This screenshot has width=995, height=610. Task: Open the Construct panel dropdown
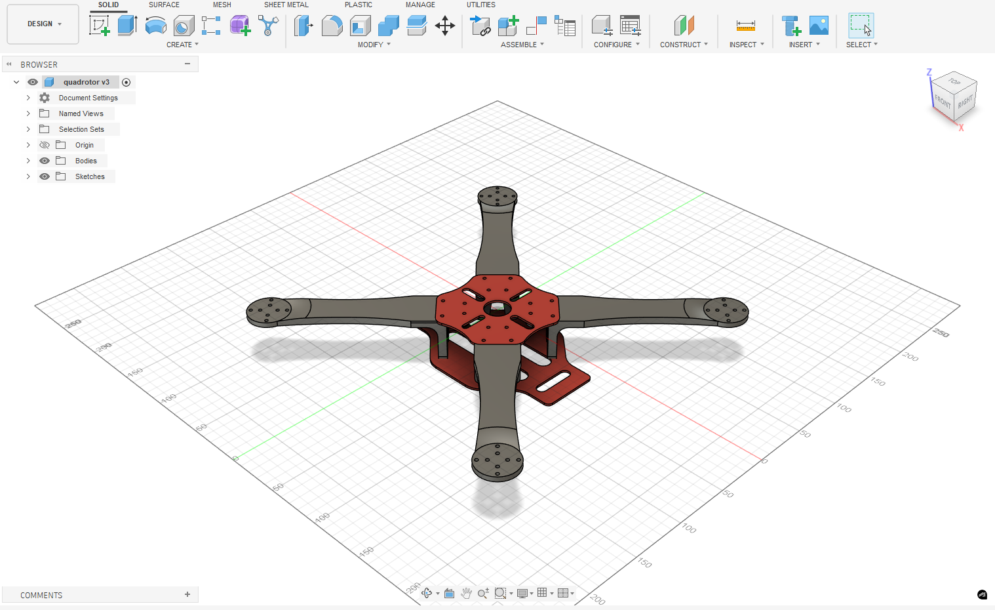[684, 45]
